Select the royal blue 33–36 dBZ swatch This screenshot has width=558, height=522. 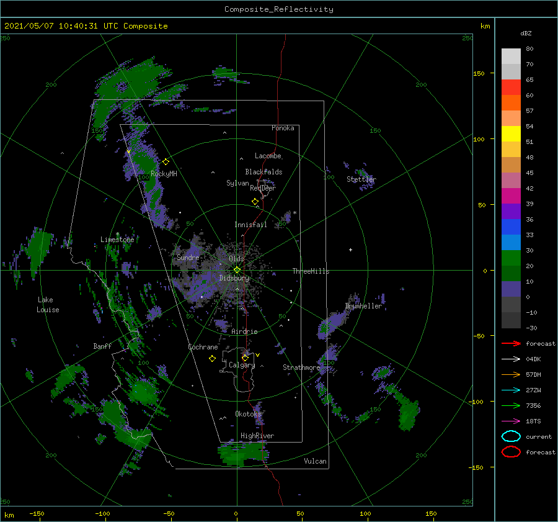point(511,227)
